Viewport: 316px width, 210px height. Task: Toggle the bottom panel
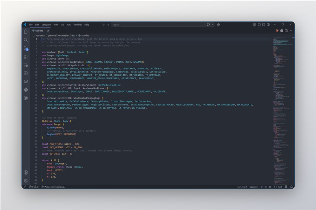tap(264, 25)
